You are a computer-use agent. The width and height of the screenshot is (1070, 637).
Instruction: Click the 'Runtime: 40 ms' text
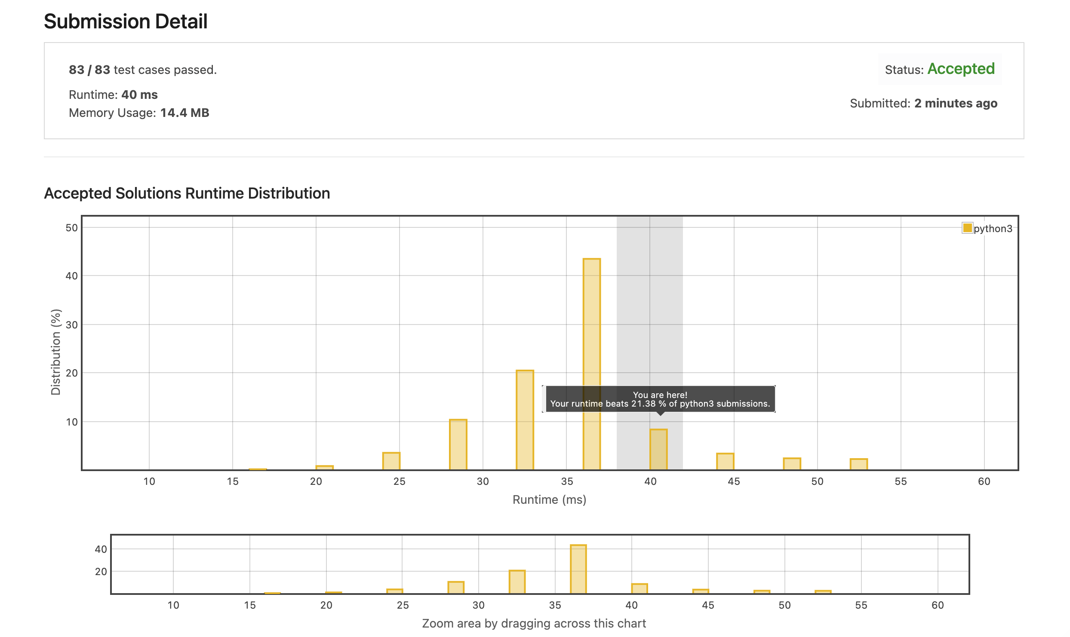113,95
